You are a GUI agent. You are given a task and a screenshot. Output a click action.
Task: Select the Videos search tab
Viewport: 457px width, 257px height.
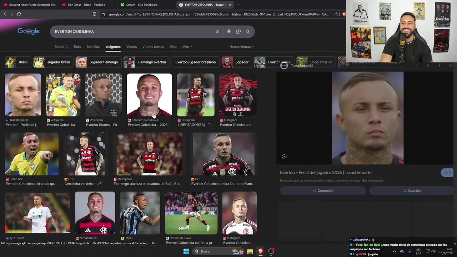pyautogui.click(x=131, y=47)
